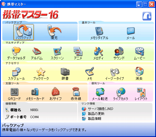Open the メモ notepad tool
Image resolution: width=156 pixels, height=137 pixels.
pyautogui.click(x=89, y=74)
